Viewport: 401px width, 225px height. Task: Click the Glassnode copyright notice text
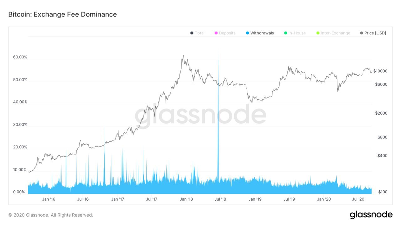(51, 215)
